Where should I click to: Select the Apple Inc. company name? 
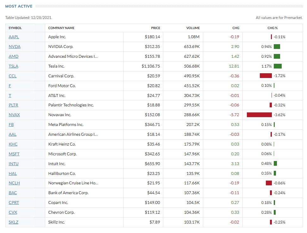pyautogui.click(x=57, y=37)
